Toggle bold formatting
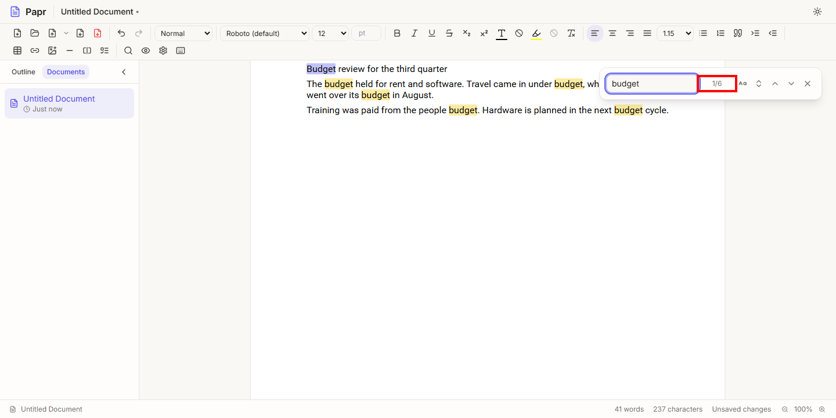Screen dimensions: 836x418 tap(397, 33)
